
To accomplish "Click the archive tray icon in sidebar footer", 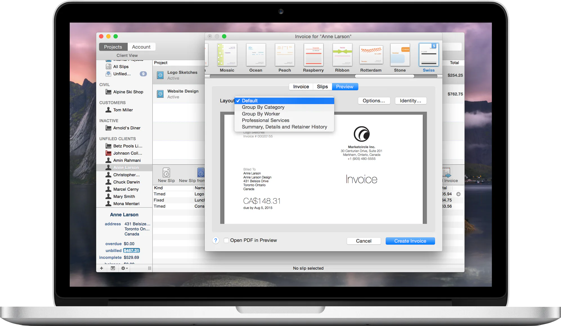I will point(113,268).
